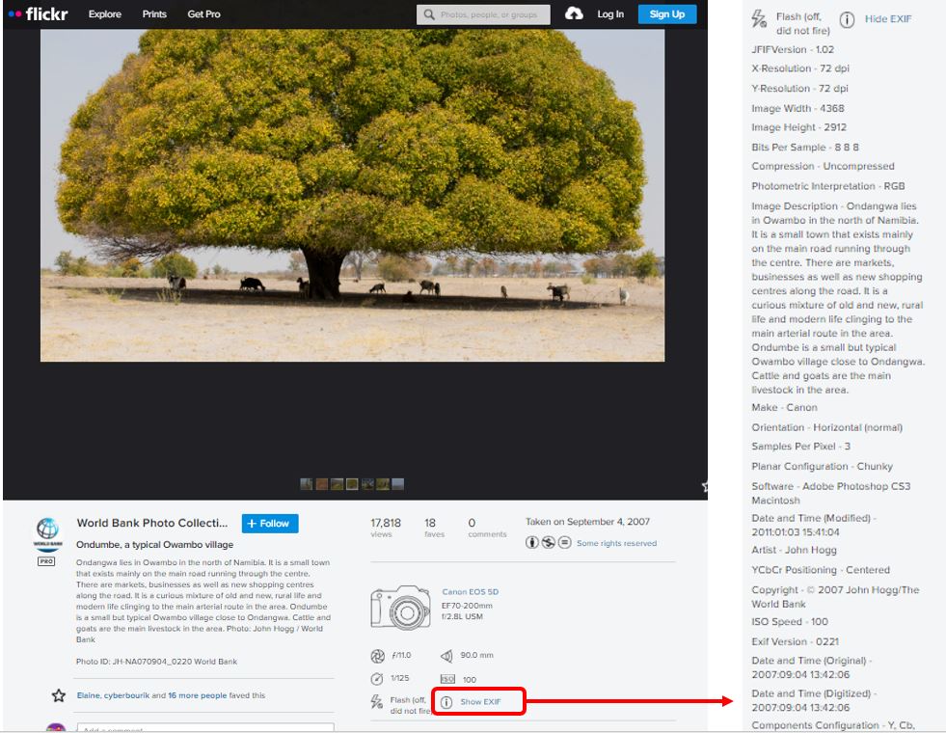Open the Prints menu item
The height and width of the screenshot is (733, 946).
[154, 14]
